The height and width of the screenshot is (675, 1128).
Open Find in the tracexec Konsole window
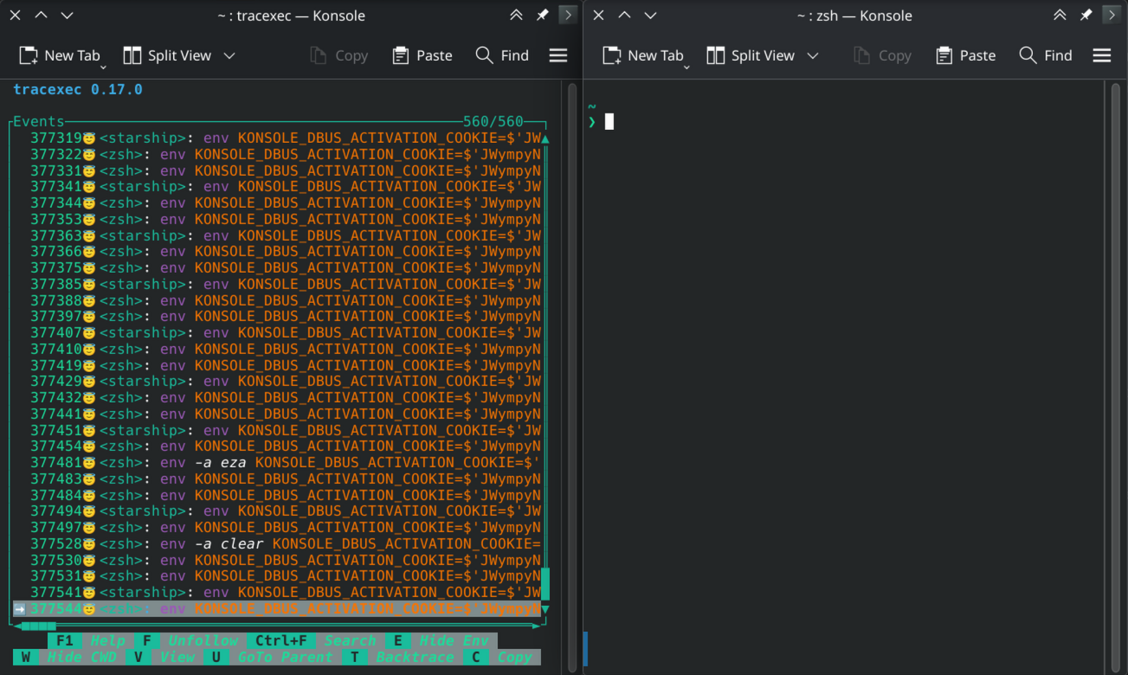pos(502,55)
